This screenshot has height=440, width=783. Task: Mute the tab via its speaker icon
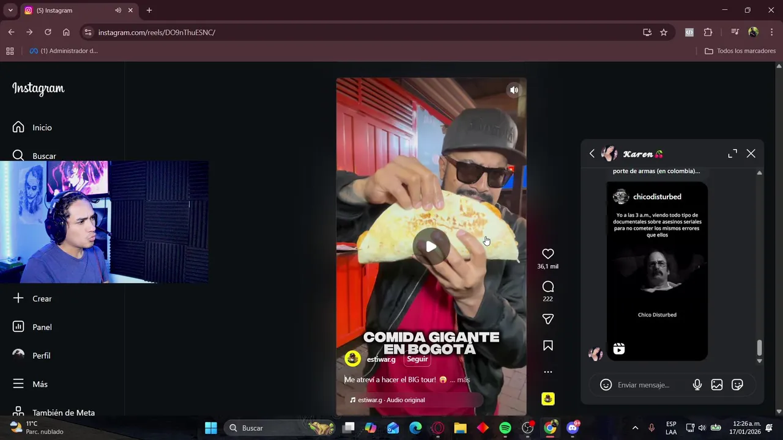[x=118, y=10]
